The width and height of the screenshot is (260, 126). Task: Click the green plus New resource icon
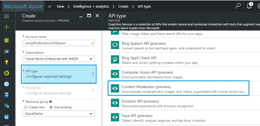[x=7, y=27]
